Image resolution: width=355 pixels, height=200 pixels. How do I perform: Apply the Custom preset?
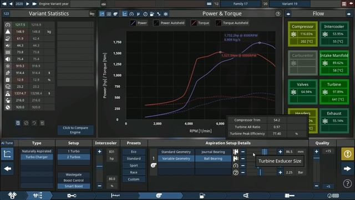[x=134, y=179]
